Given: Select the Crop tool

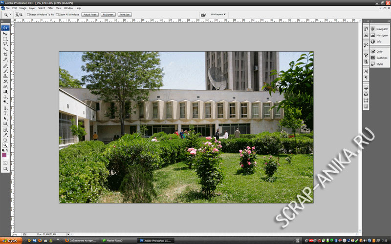Looking at the screenshot, I should click(x=5, y=55).
